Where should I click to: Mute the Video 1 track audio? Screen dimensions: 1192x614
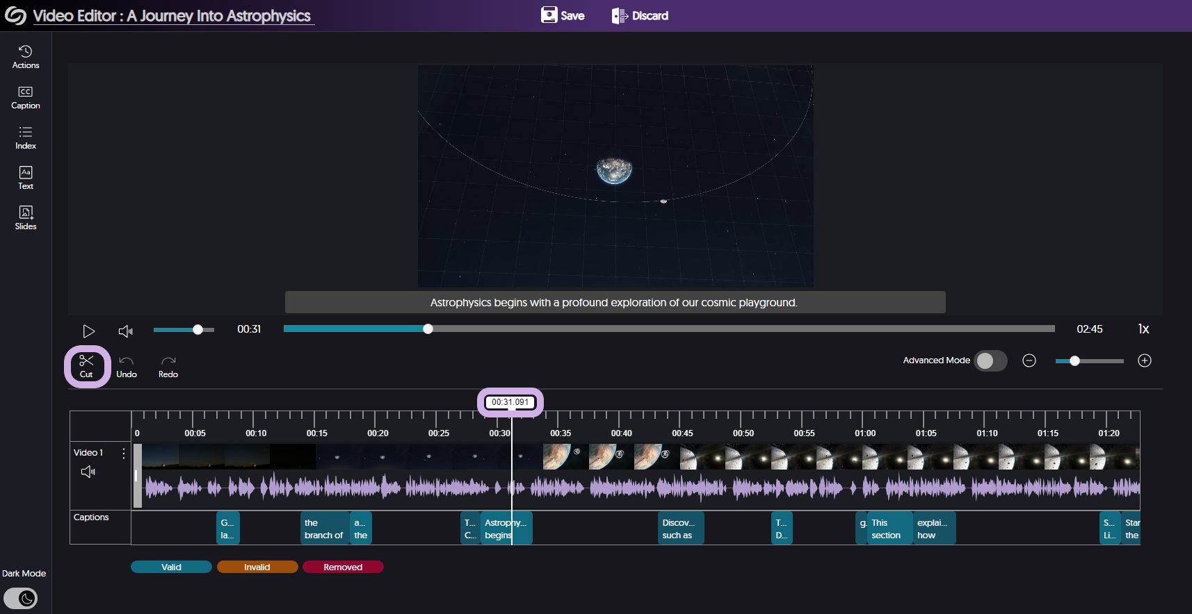[x=88, y=472]
